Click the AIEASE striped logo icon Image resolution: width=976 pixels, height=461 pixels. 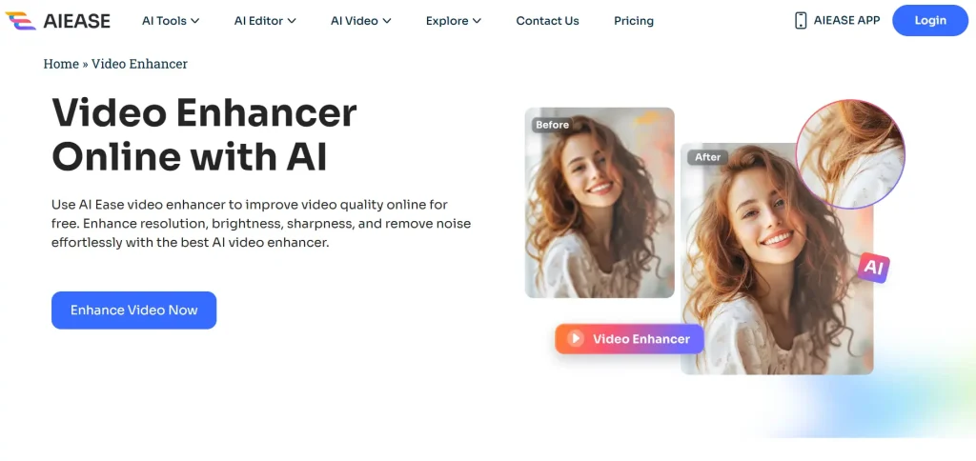point(21,20)
